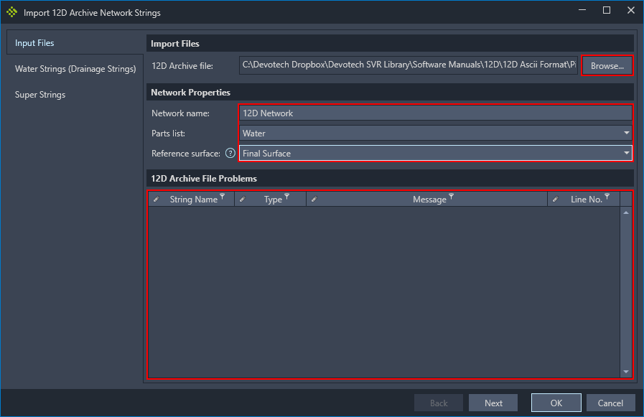Click the application logo icon in title bar
The width and height of the screenshot is (644, 417).
[x=12, y=12]
